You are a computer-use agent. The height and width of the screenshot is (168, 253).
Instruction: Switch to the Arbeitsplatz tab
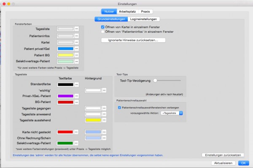(x=127, y=12)
